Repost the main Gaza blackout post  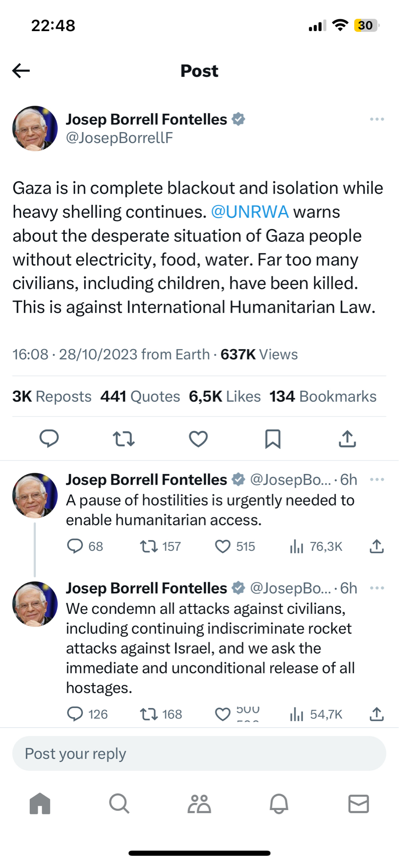[x=124, y=439]
